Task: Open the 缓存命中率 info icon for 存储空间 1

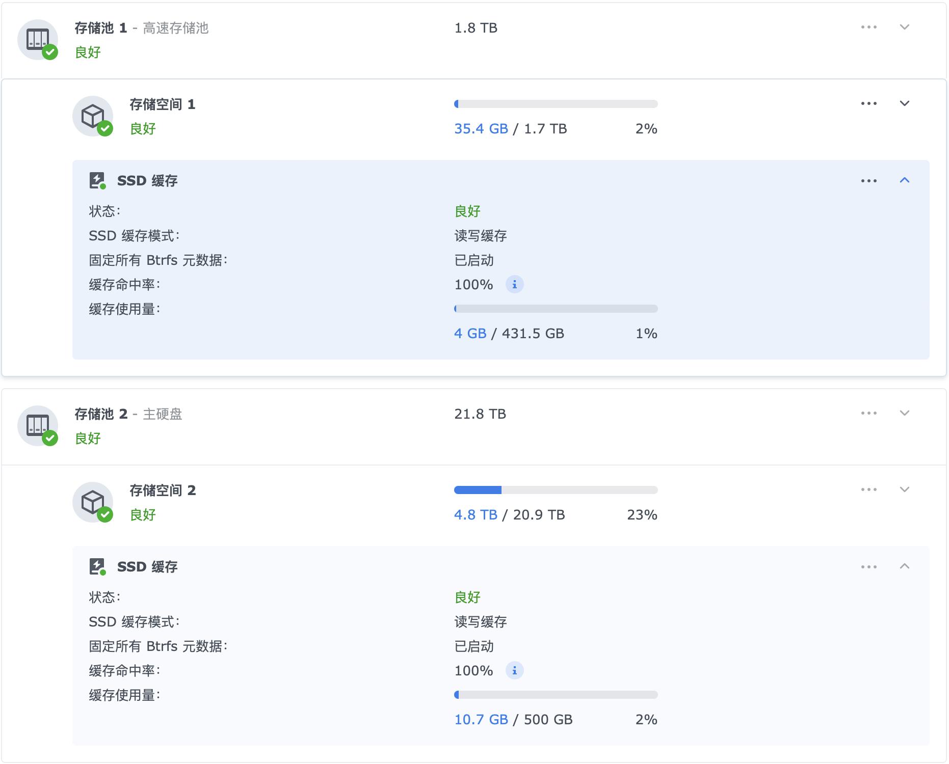Action: 515,285
